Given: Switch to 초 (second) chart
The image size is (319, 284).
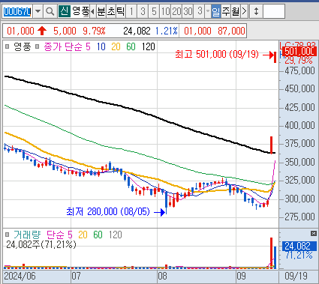Looking at the screenshot, I should [x=111, y=11].
